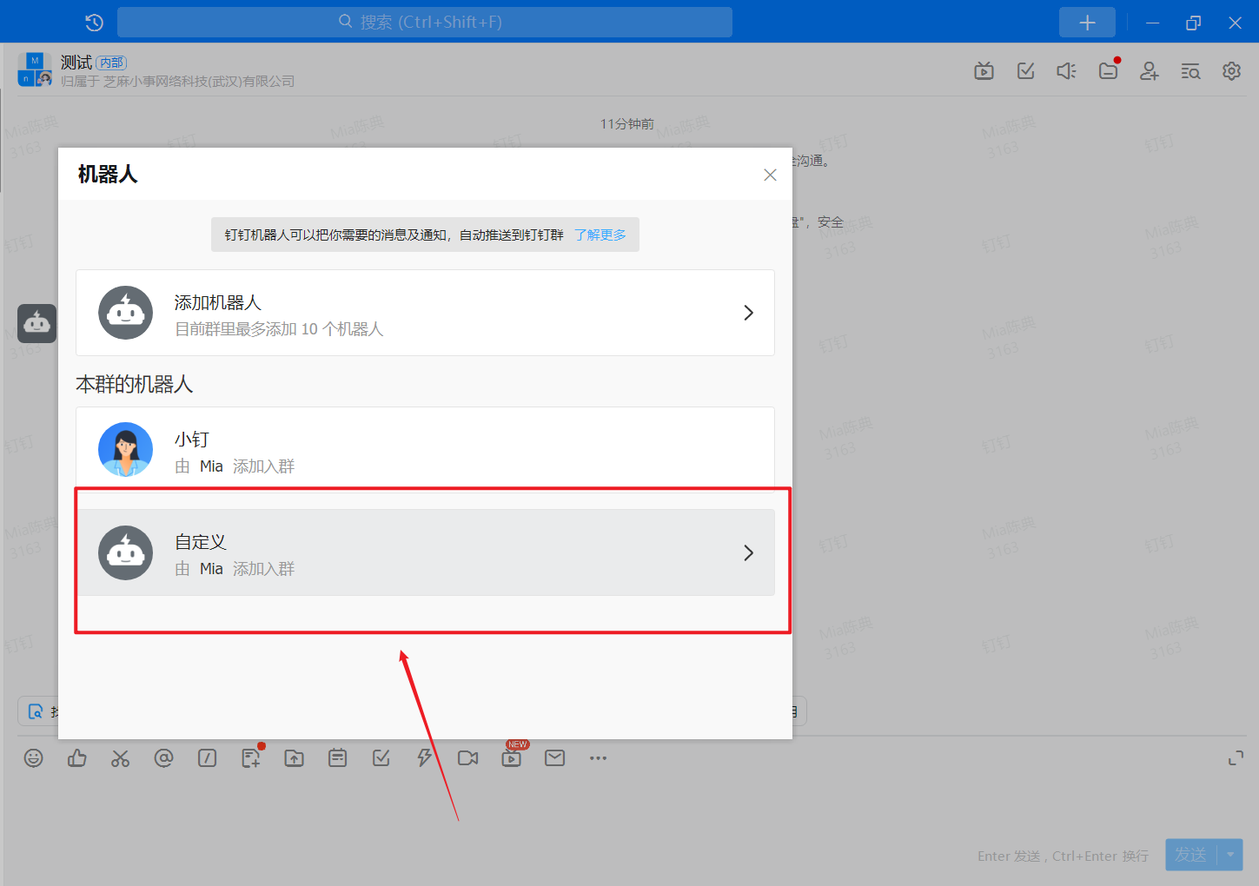This screenshot has height=886, width=1259.
Task: Open the history clock icon in title bar
Action: [x=95, y=23]
